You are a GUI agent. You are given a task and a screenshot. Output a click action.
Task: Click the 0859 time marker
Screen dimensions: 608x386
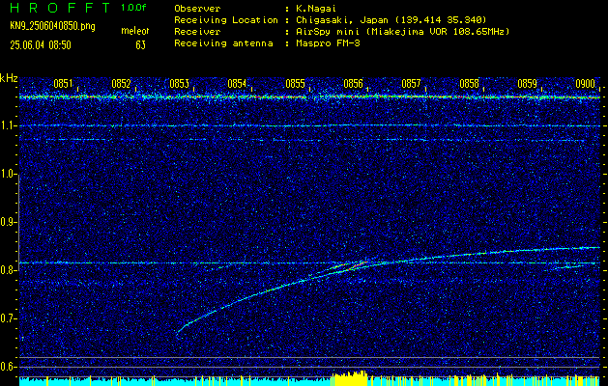pyautogui.click(x=528, y=84)
